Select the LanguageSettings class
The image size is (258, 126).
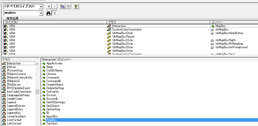click(18, 95)
